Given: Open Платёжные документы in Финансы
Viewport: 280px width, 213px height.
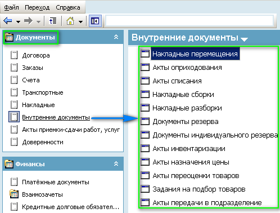Looking at the screenshot, I should (56, 182).
